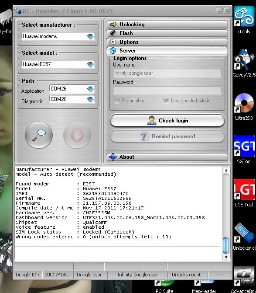Click the IMEI value 862153010092470
Screen dimensions: 256x293
click(106, 193)
